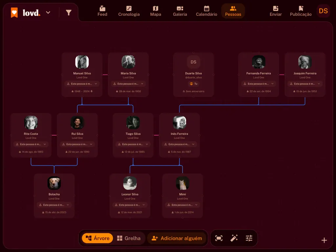Click Adicionar alguém button
This screenshot has width=336, height=252.
tap(177, 238)
